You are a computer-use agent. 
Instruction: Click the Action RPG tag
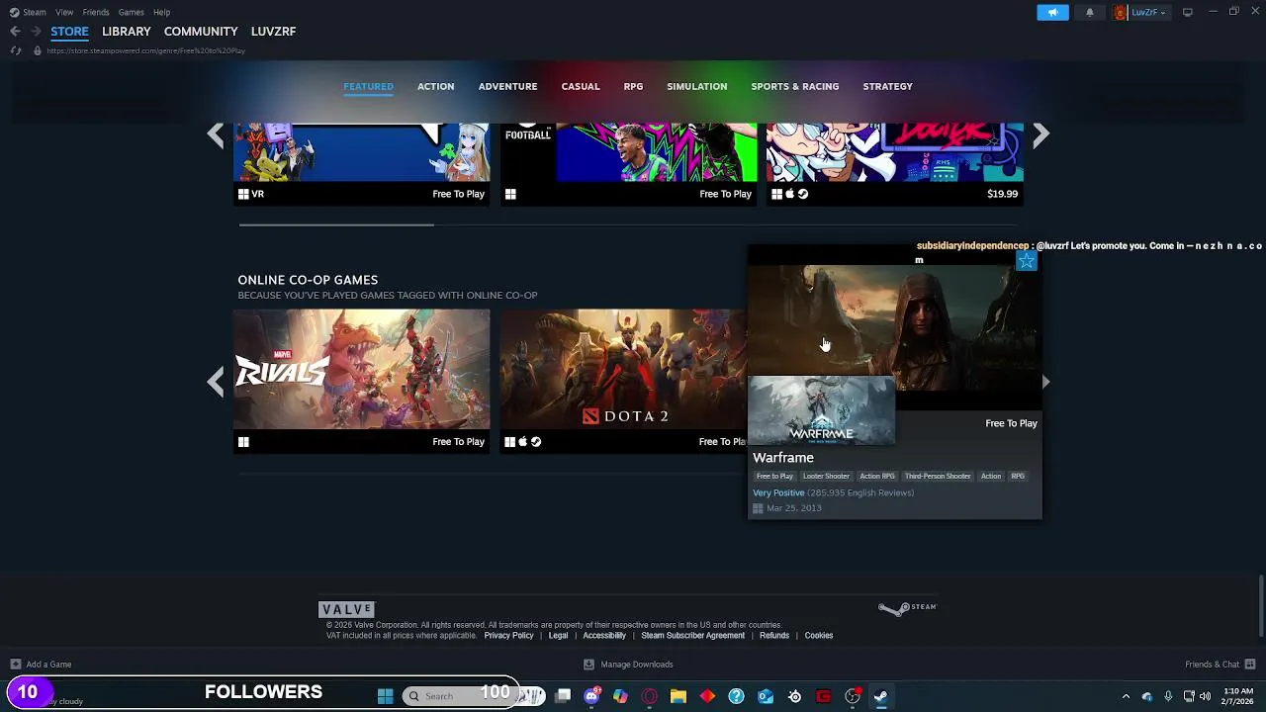[x=877, y=477]
